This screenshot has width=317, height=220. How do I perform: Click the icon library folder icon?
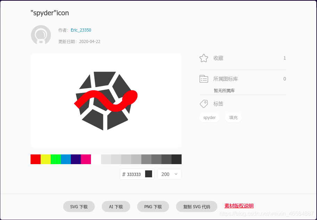coord(203,79)
